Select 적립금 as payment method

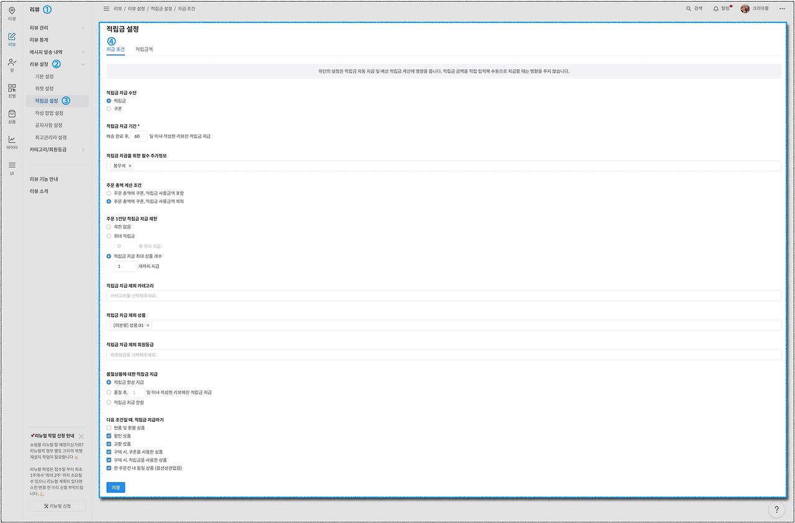pyautogui.click(x=109, y=100)
